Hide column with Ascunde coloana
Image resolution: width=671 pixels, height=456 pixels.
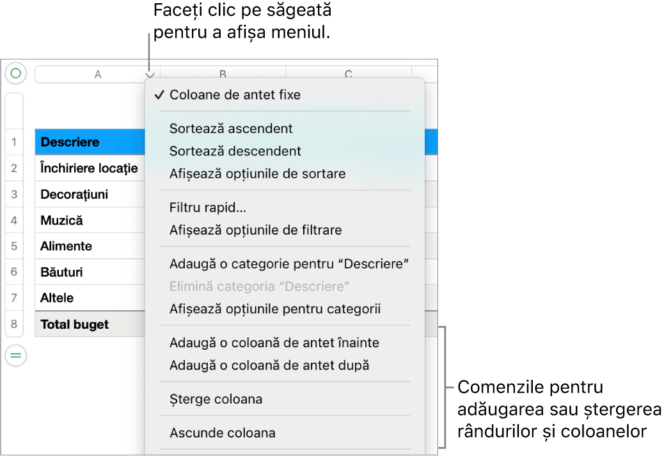[x=222, y=433]
